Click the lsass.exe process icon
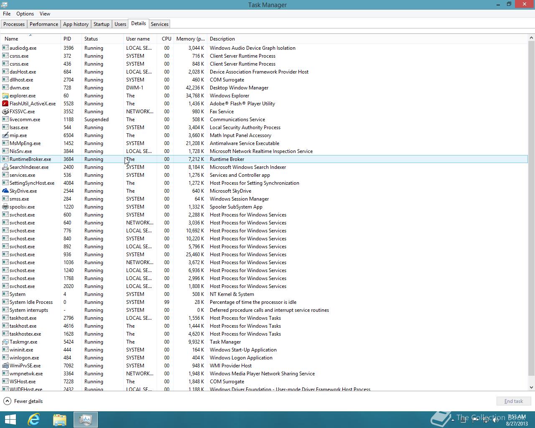The image size is (535, 428). 5,127
